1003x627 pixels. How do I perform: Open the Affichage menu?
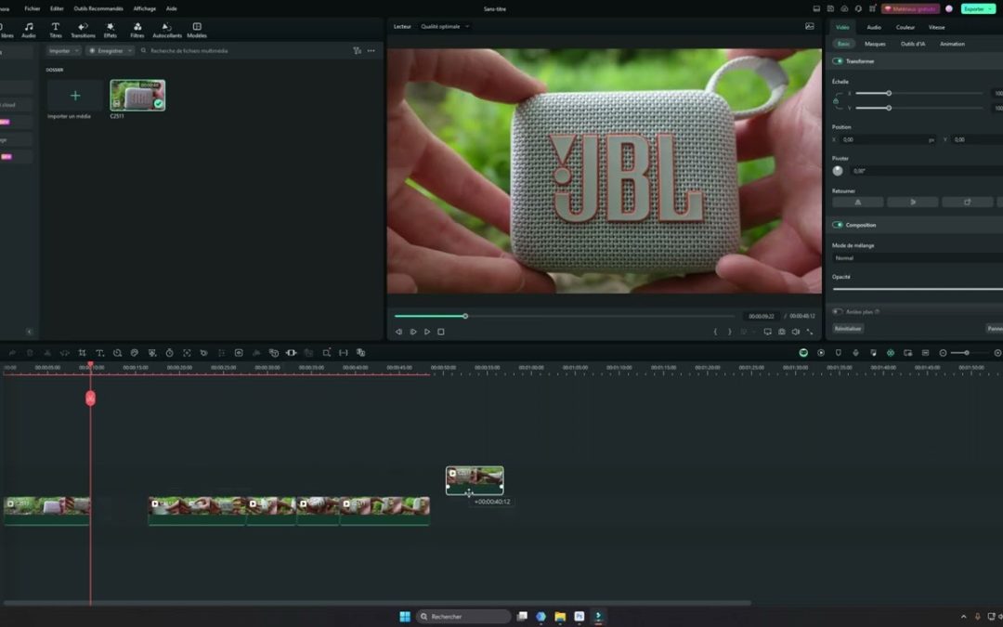[x=145, y=9]
